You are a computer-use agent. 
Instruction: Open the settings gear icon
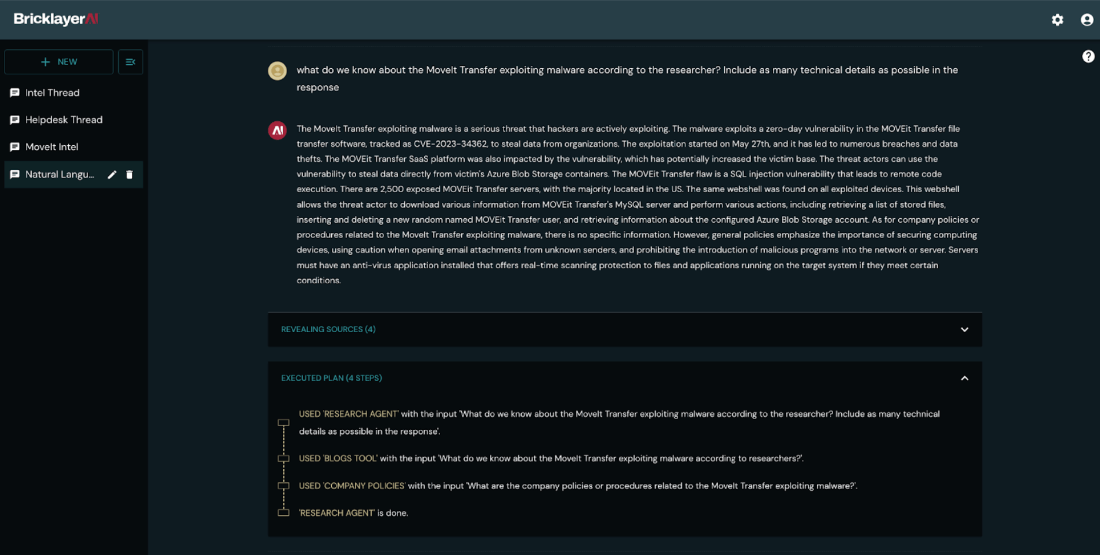(1058, 19)
